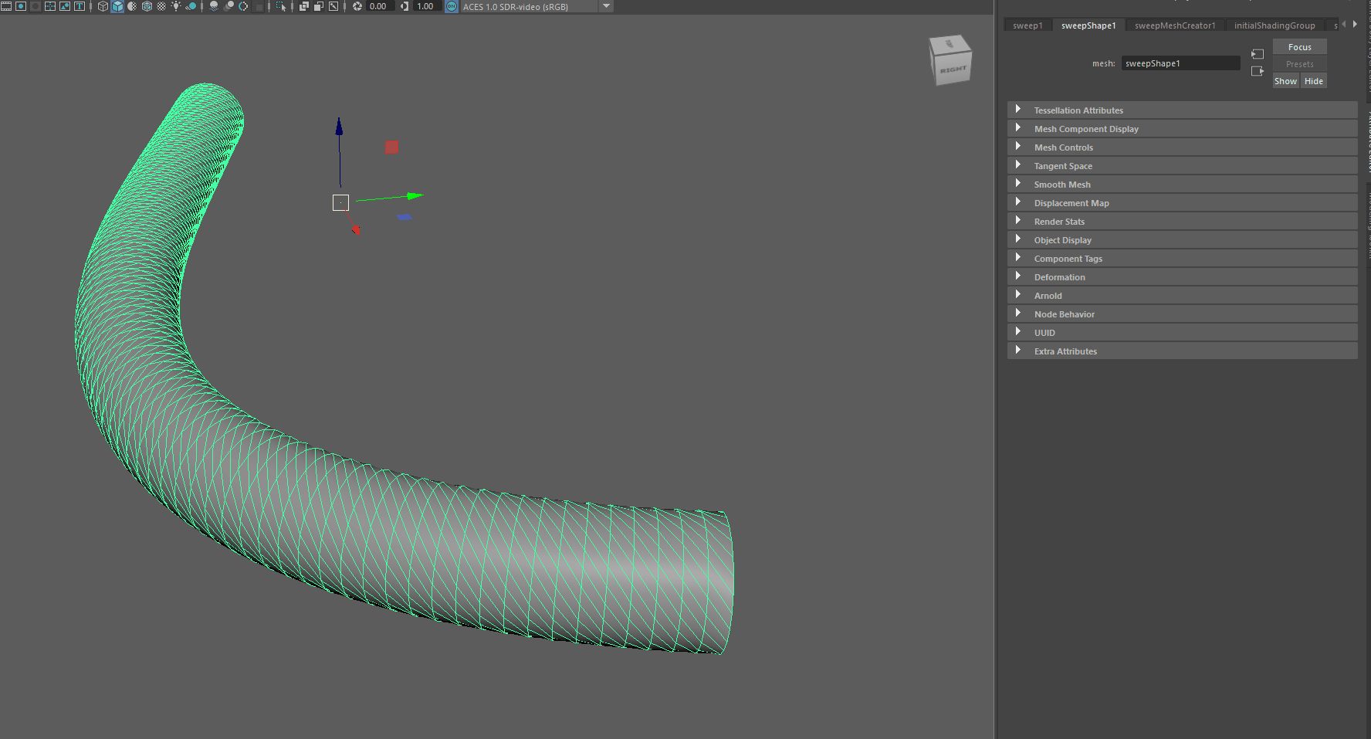
Task: Click the go to input connection icon
Action: point(1258,54)
